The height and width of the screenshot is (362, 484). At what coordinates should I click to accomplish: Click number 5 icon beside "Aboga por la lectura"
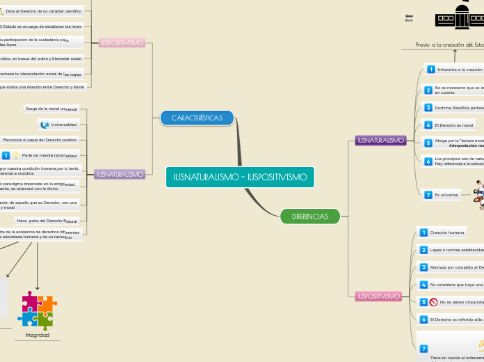coord(428,143)
